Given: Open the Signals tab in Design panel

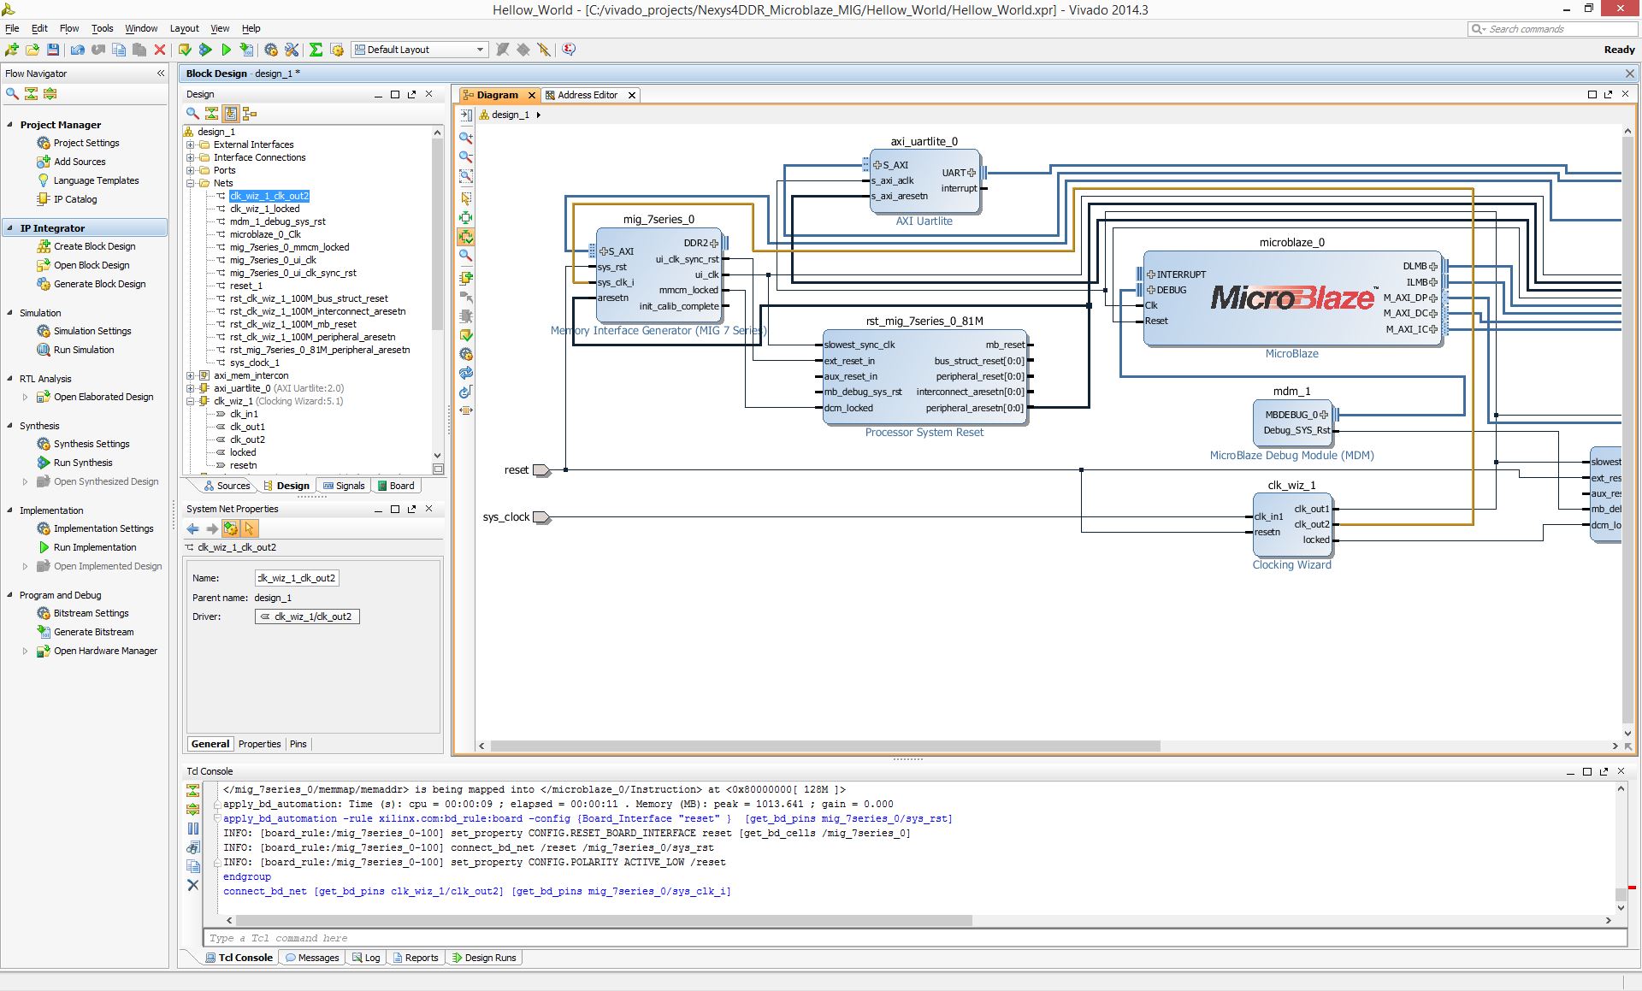Looking at the screenshot, I should 343,486.
